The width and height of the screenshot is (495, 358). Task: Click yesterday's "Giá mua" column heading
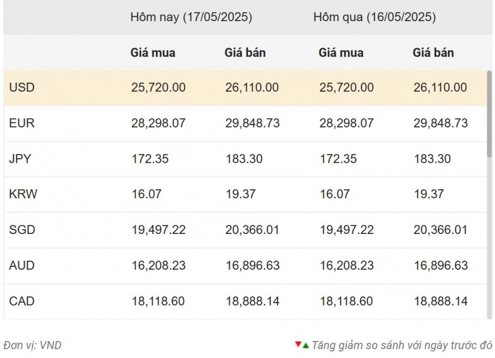tap(341, 52)
